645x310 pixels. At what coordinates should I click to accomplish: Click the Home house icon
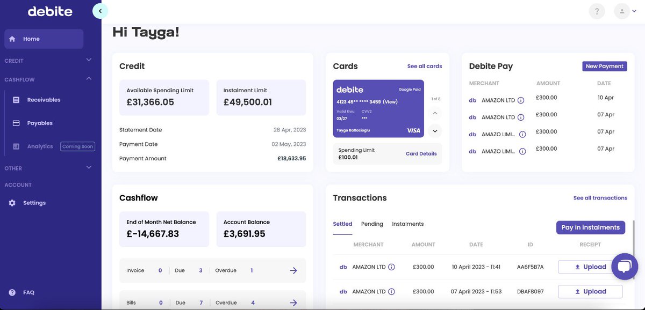point(12,39)
